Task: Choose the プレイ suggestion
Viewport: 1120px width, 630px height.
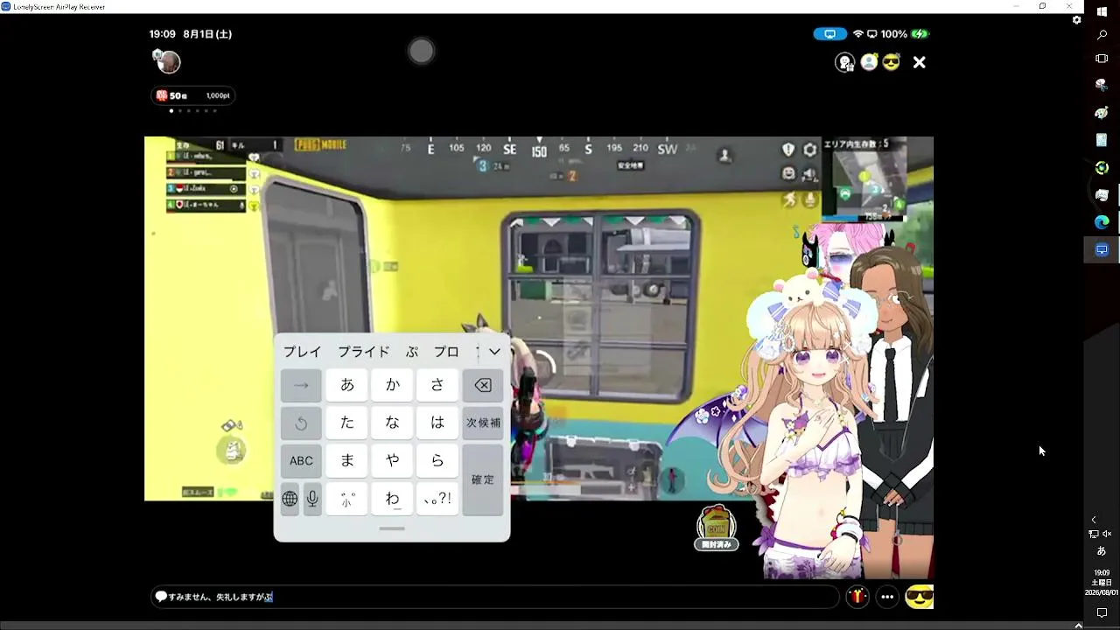Action: click(x=302, y=352)
